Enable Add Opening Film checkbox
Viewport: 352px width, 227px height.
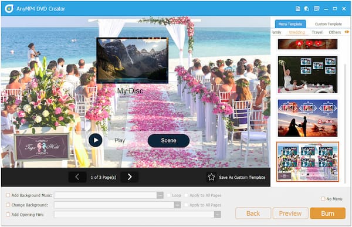coord(8,215)
